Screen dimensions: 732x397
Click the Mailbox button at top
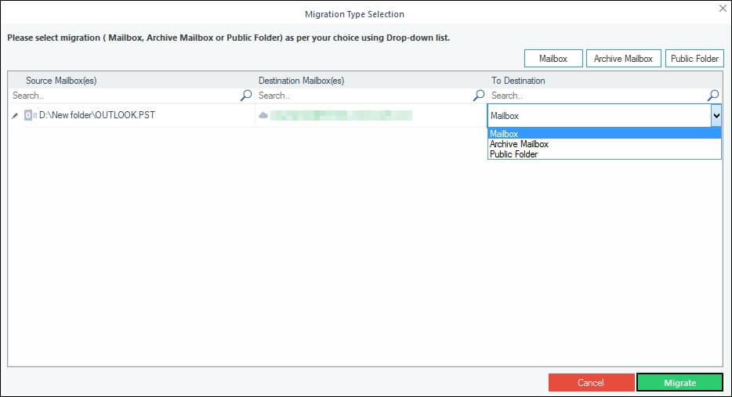click(x=553, y=58)
